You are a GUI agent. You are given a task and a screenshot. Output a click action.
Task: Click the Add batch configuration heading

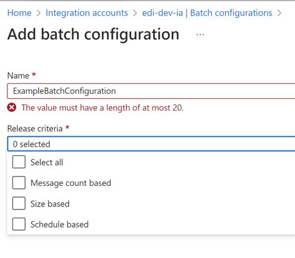pyautogui.click(x=93, y=34)
